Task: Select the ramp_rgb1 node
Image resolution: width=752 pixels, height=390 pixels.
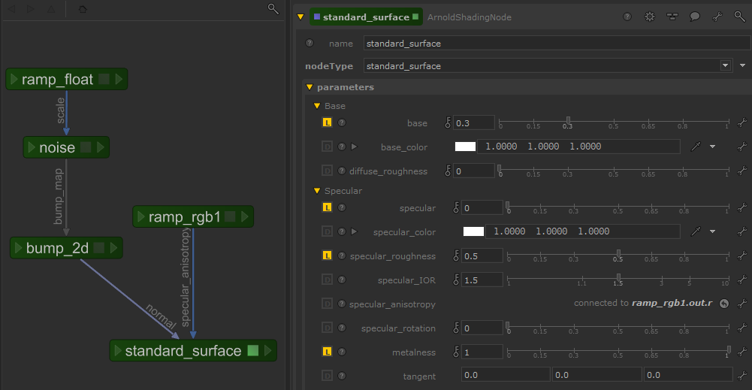Action: point(193,217)
